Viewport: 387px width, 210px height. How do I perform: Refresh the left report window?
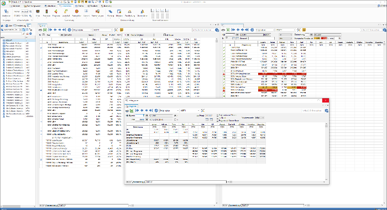pyautogui.click(x=69, y=30)
